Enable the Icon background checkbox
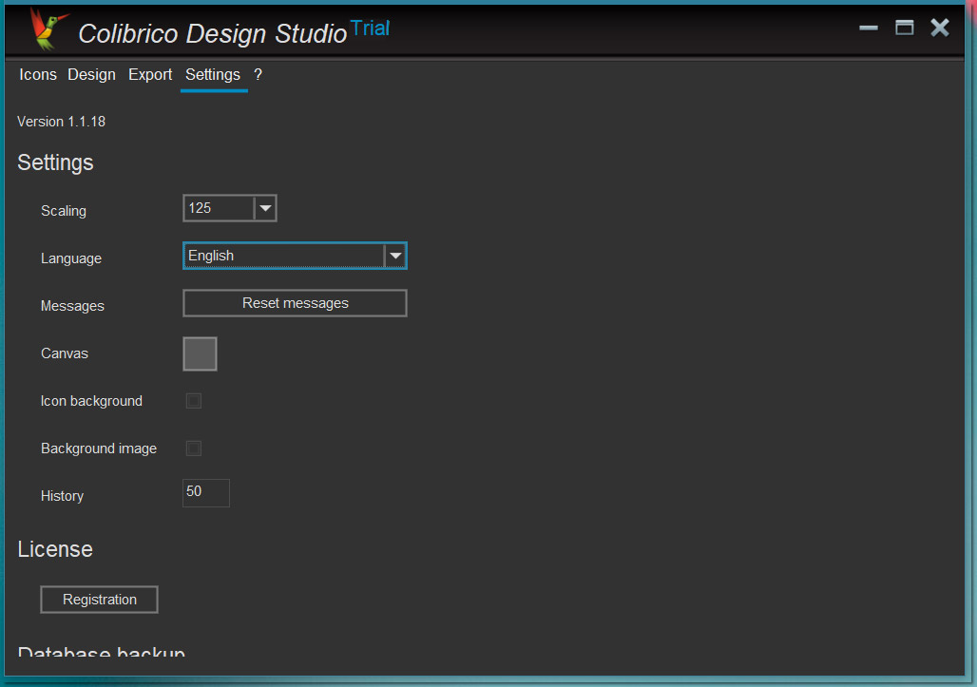Image resolution: width=977 pixels, height=687 pixels. tap(194, 401)
